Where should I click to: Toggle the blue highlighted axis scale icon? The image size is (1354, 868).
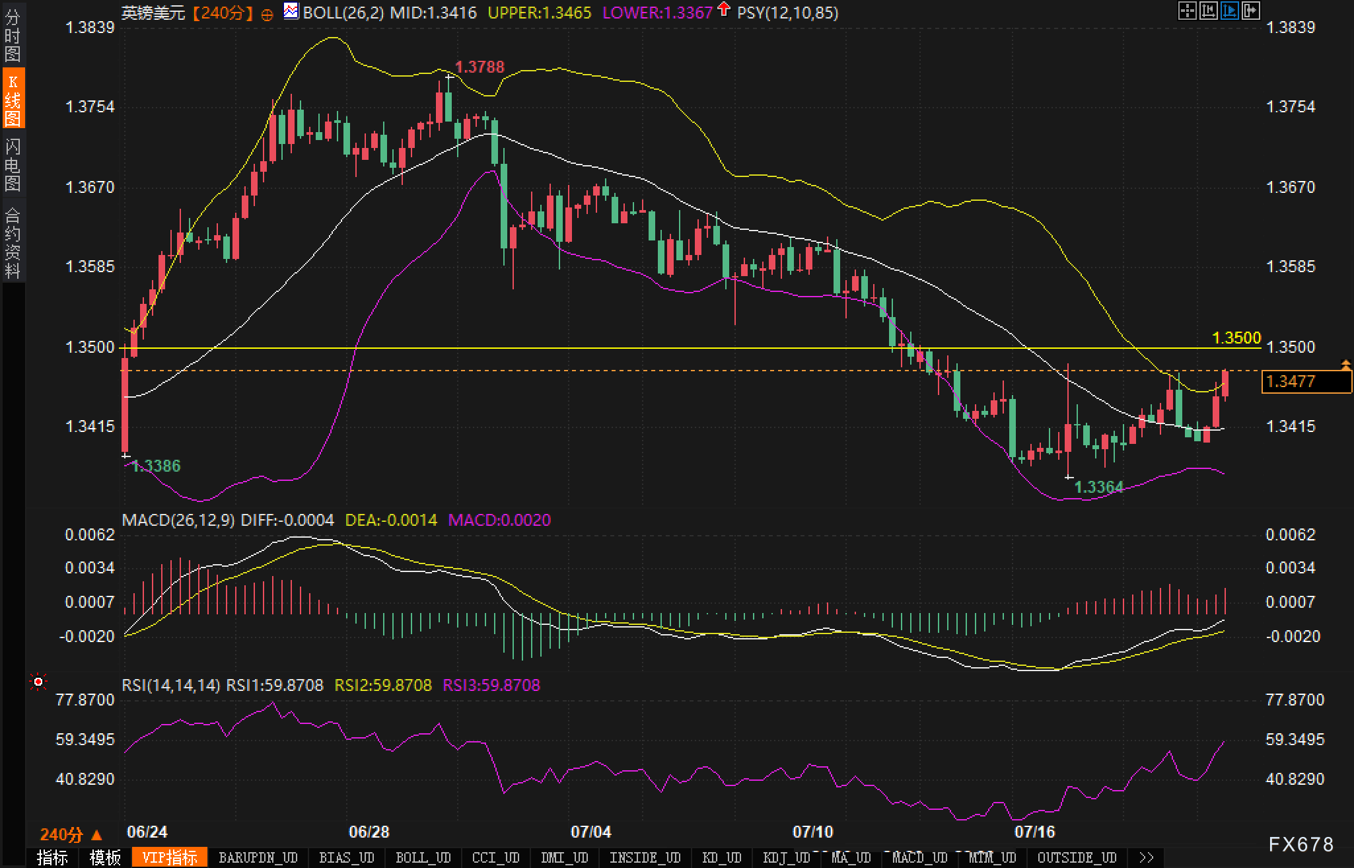pos(1229,11)
